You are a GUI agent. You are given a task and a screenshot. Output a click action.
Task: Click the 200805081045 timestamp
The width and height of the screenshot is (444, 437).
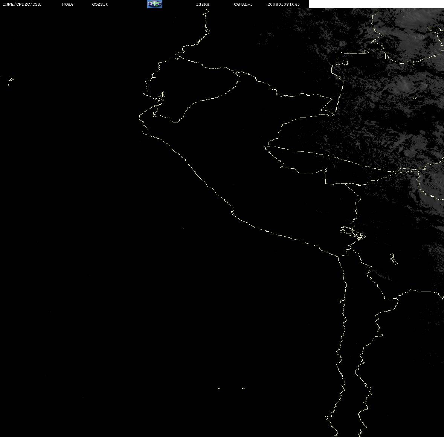(284, 4)
